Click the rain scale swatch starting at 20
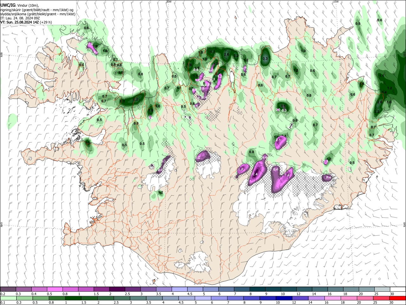This screenshot has width=406, height=305. [365, 298]
